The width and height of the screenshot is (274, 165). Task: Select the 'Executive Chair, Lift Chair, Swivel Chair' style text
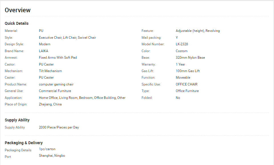[67, 38]
